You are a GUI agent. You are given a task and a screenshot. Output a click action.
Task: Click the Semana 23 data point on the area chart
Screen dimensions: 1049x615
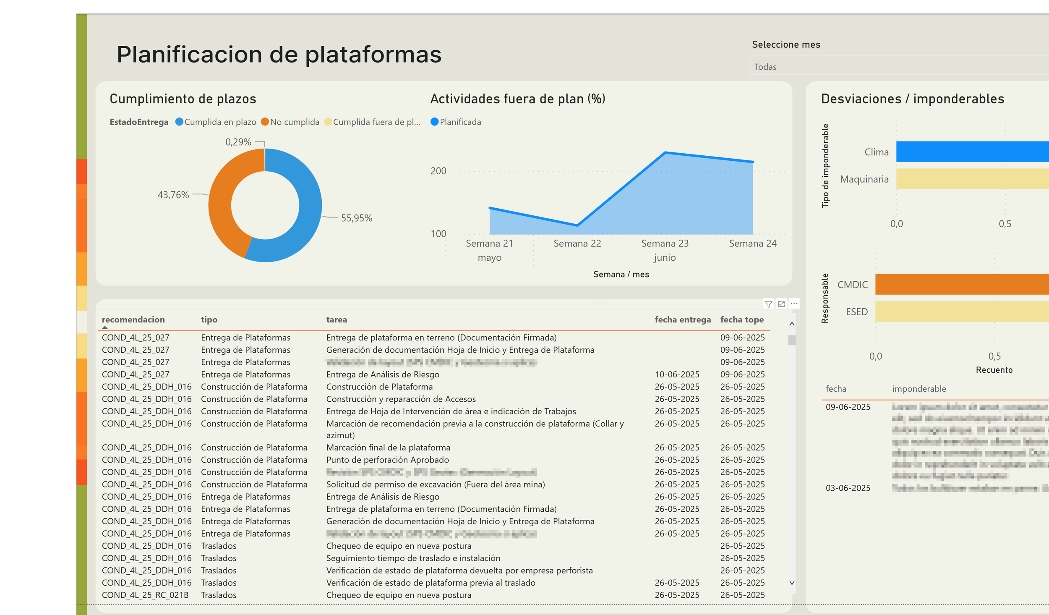point(665,152)
